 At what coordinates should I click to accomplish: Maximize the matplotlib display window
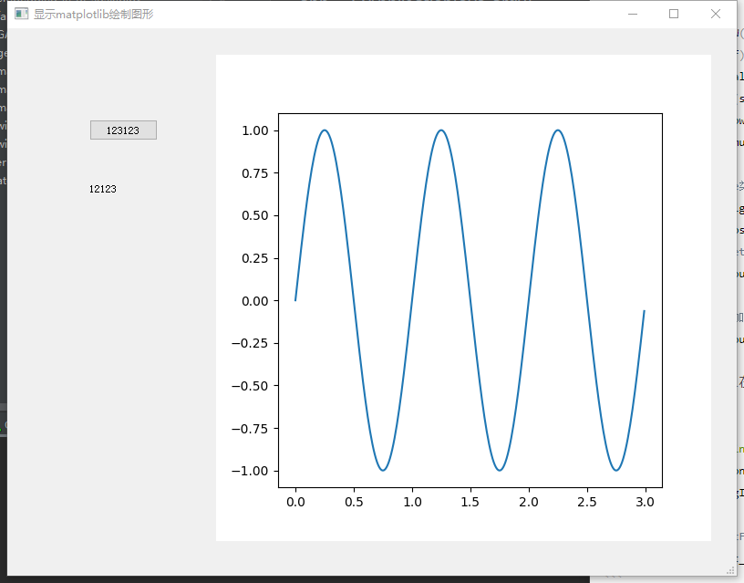pyautogui.click(x=674, y=14)
